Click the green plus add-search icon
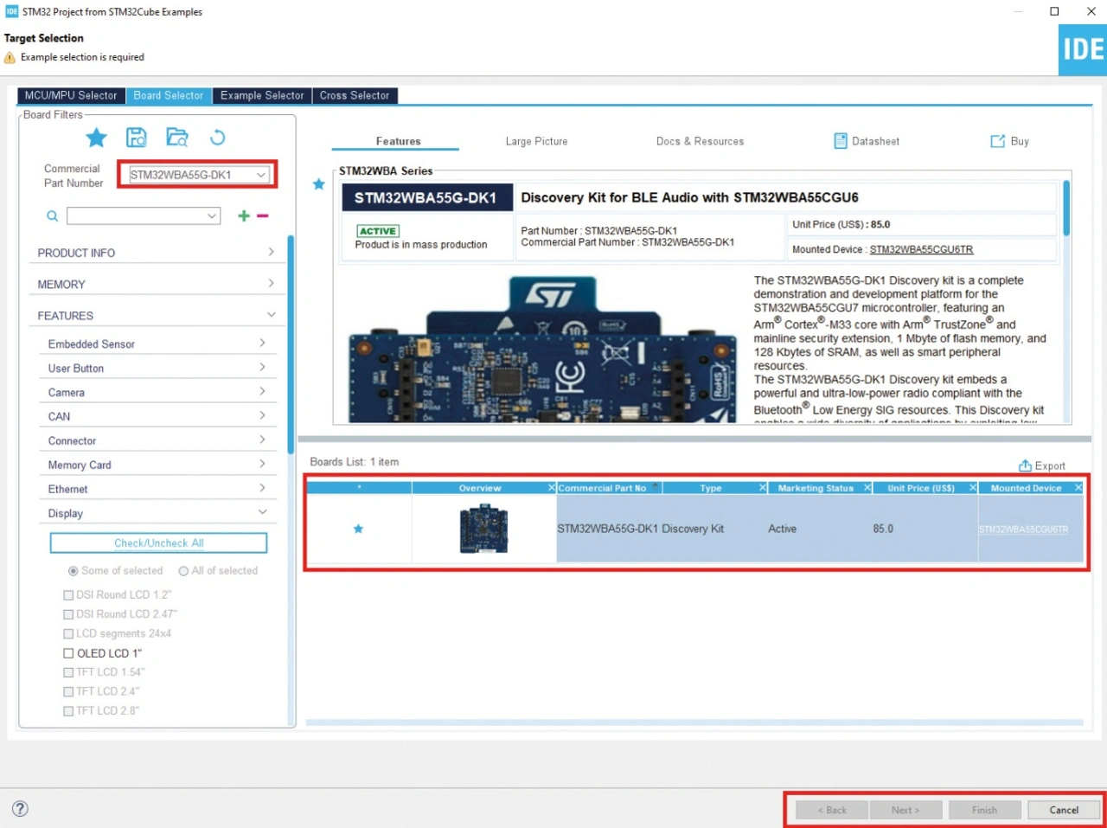1107x828 pixels. coord(244,216)
